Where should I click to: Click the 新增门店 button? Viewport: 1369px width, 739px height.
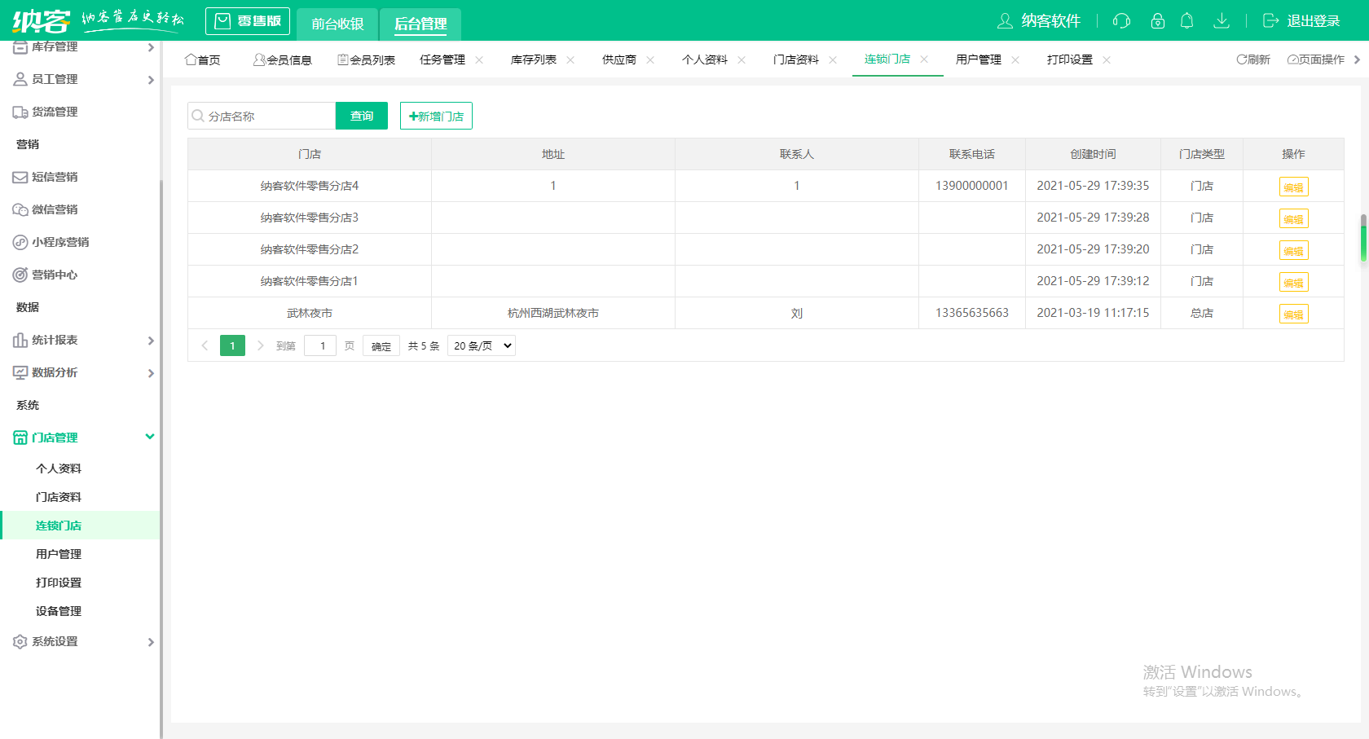(436, 116)
